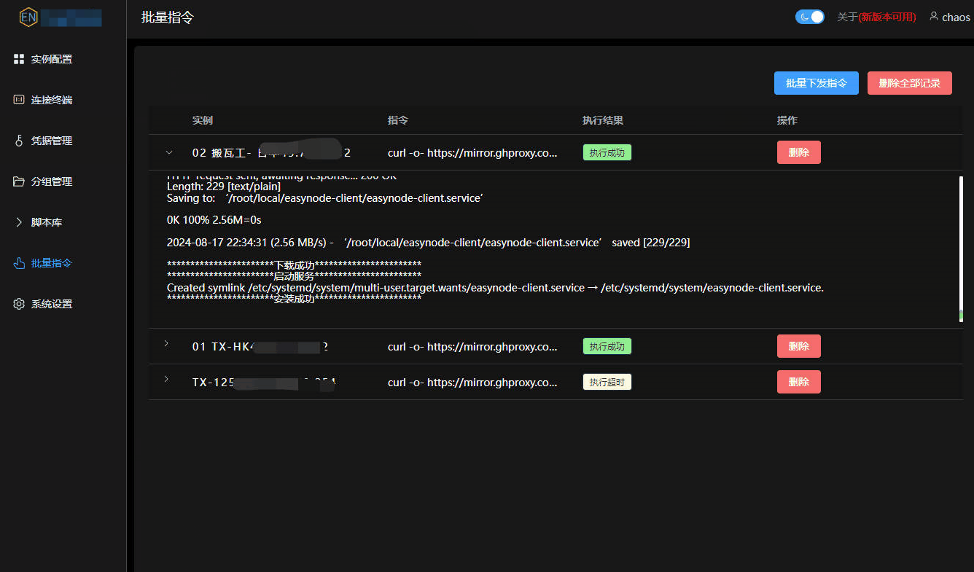Click the 'Created symlink' log line
The height and width of the screenshot is (572, 974).
tap(495, 288)
